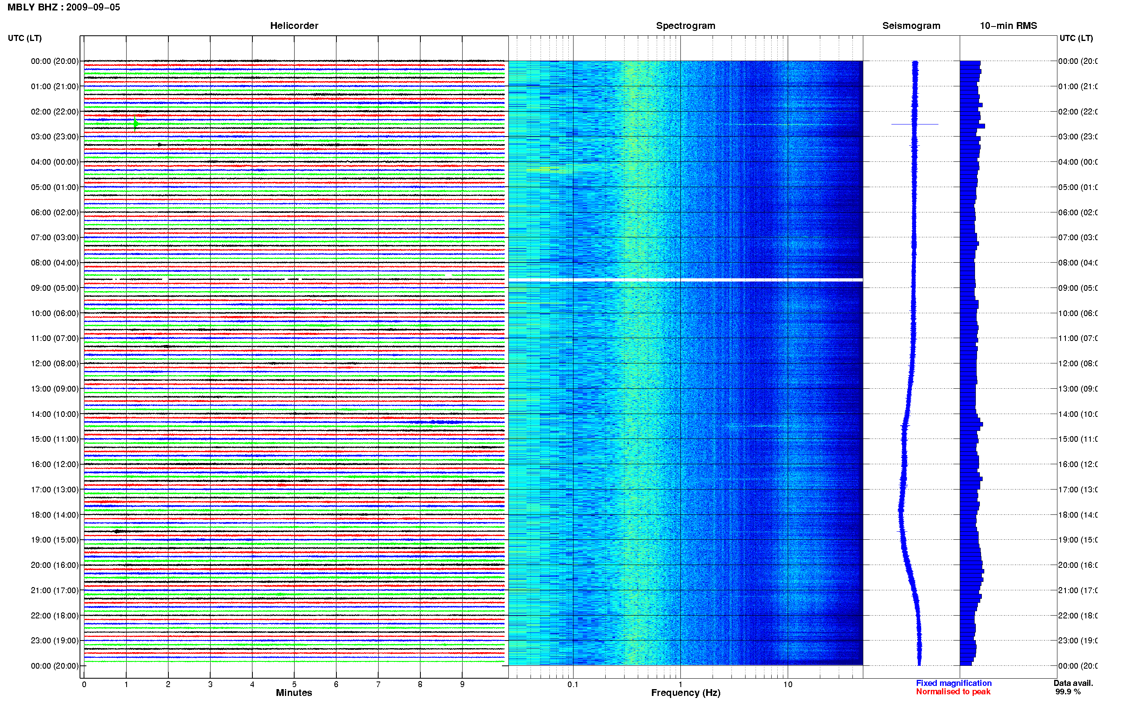The height and width of the screenshot is (714, 1143).
Task: Click the left 22:00 (18:00) time label
Action: click(x=55, y=616)
